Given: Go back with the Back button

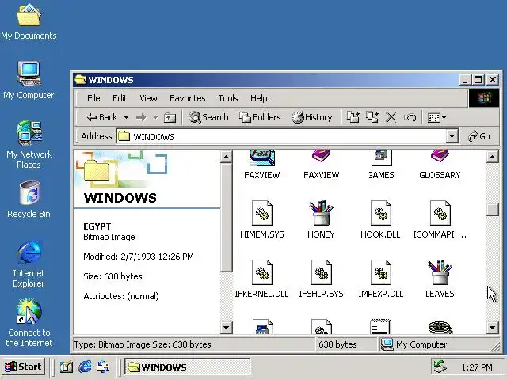Looking at the screenshot, I should coord(102,117).
